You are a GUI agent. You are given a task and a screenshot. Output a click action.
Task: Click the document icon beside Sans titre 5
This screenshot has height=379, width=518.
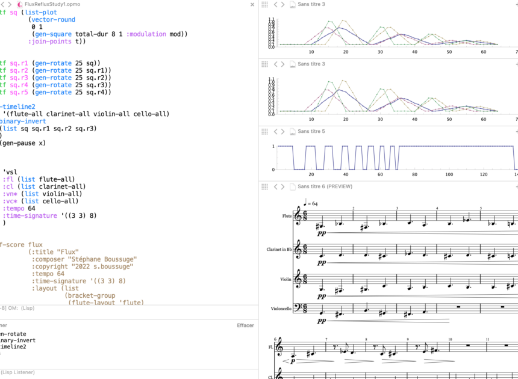tap(292, 131)
